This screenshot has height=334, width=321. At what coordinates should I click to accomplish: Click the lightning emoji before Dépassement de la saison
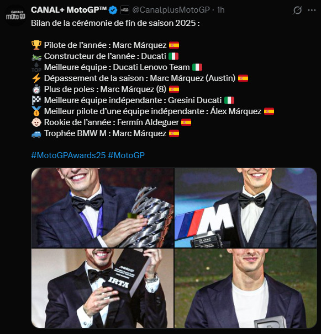point(36,78)
